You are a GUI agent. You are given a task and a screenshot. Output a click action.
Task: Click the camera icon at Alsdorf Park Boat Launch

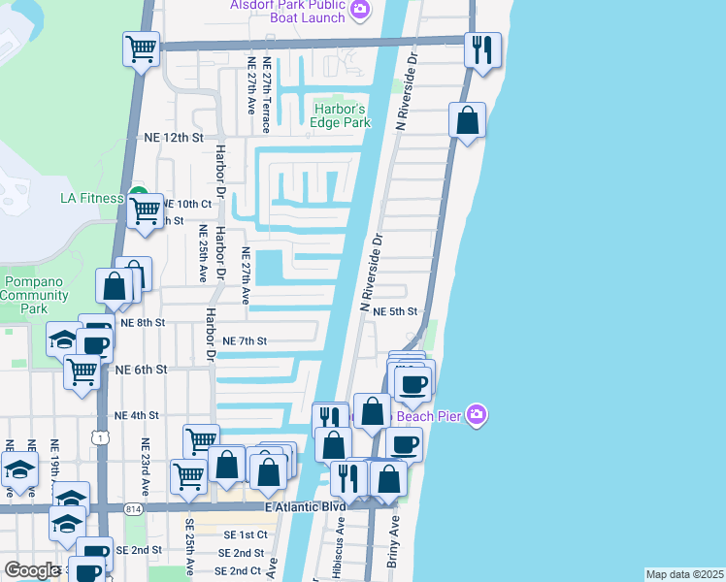(361, 10)
